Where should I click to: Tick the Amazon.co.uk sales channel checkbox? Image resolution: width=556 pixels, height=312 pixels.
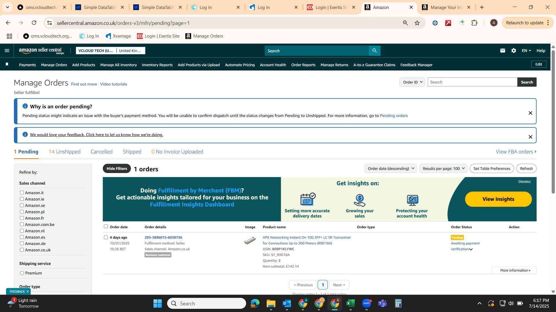tap(22, 250)
